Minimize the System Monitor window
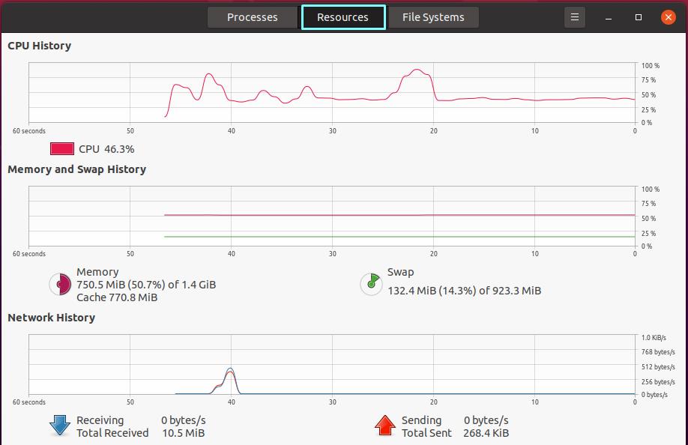Viewport: 688px width, 445px height. pyautogui.click(x=608, y=17)
